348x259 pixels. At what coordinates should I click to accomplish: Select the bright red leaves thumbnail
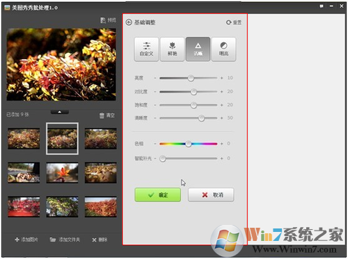tap(24, 207)
